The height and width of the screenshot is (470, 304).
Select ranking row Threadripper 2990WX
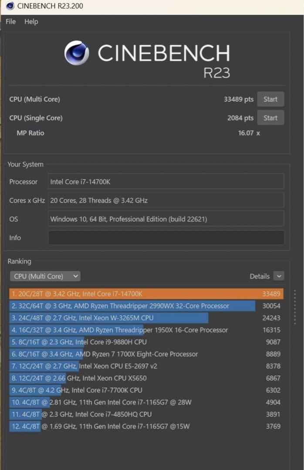pyautogui.click(x=146, y=306)
